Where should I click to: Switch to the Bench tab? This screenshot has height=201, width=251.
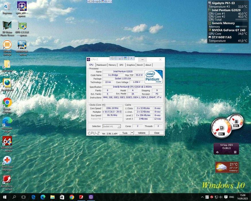tap(140, 65)
